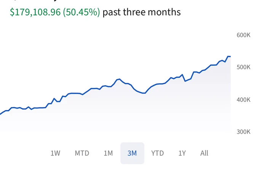
Task: Choose the 1M time period
Action: [108, 153]
